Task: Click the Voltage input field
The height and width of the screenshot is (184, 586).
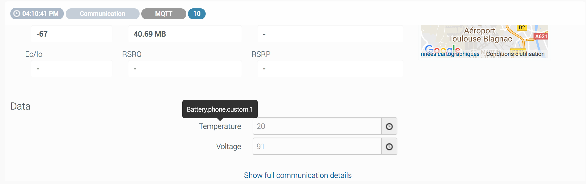Action: click(317, 147)
